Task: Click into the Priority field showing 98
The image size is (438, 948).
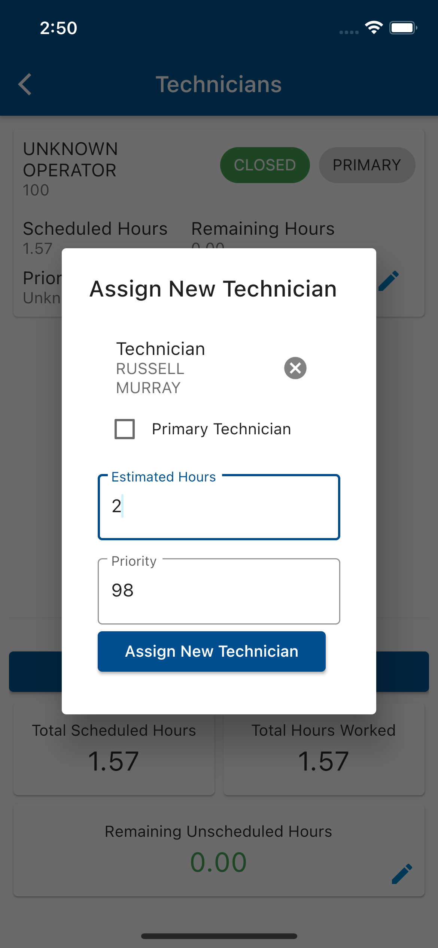Action: point(219,591)
